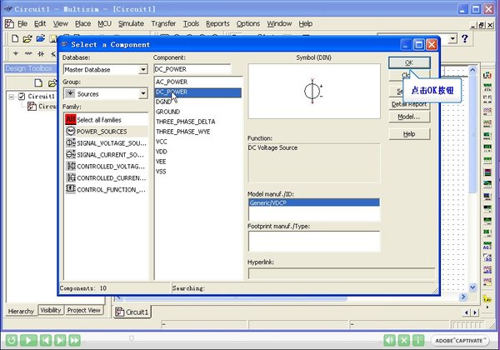Select the Distortion Analyzer instrument icon
The height and width of the screenshot is (350, 500).
click(487, 208)
